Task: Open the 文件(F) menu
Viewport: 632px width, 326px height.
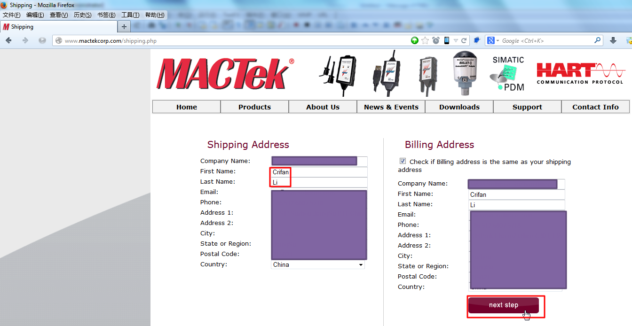Action: 12,15
